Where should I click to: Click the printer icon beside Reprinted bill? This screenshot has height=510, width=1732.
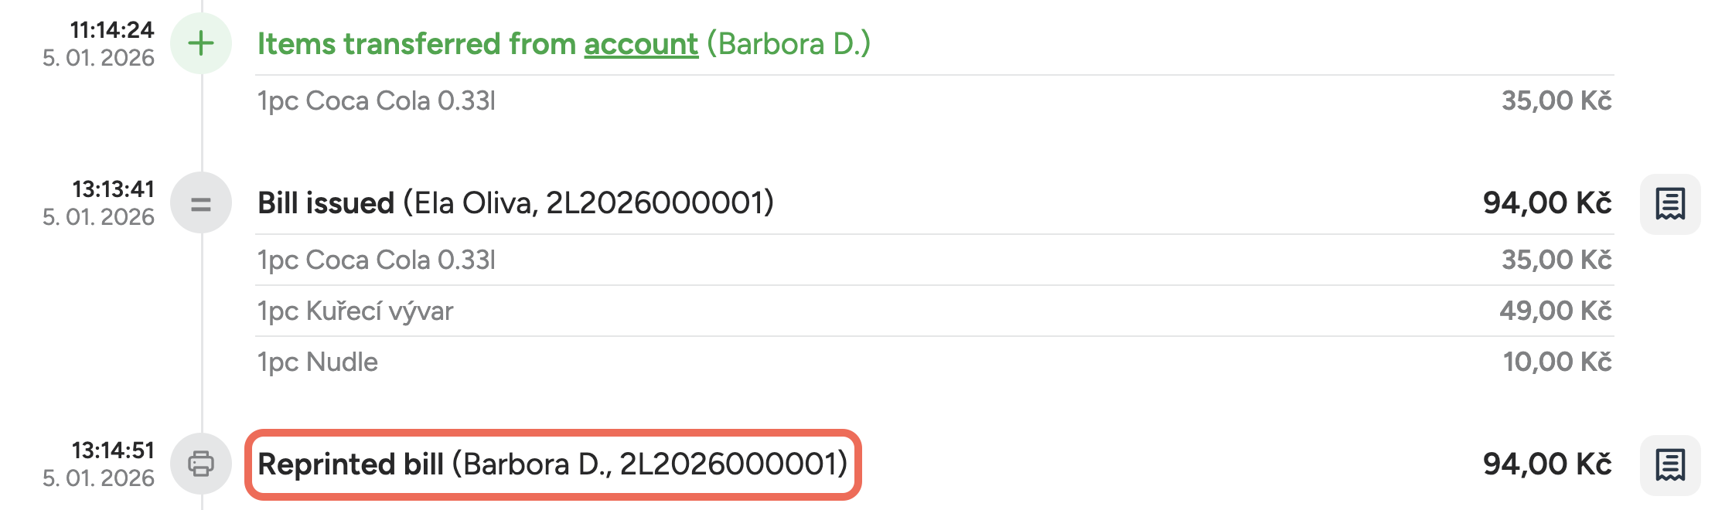click(x=201, y=464)
